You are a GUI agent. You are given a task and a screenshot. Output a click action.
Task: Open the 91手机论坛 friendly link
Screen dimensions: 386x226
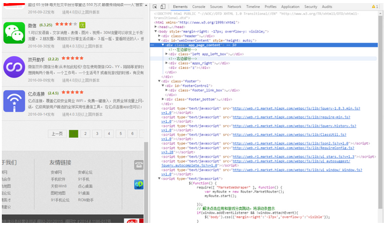[x=60, y=200]
